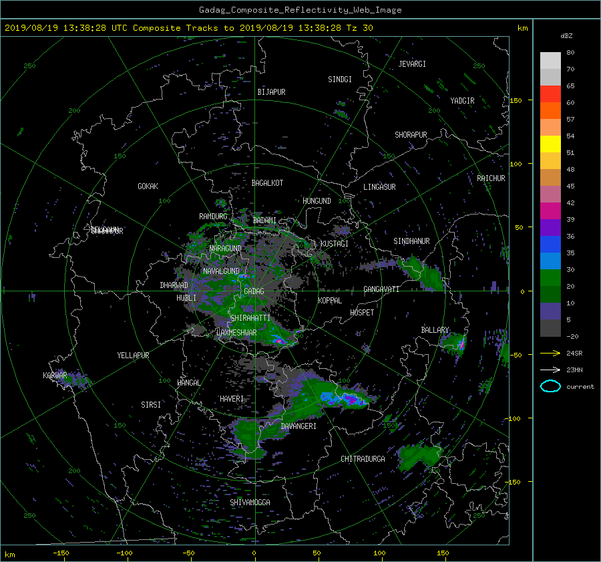Click the white 23MN arrow legend icon
This screenshot has width=601, height=562.
tap(550, 370)
